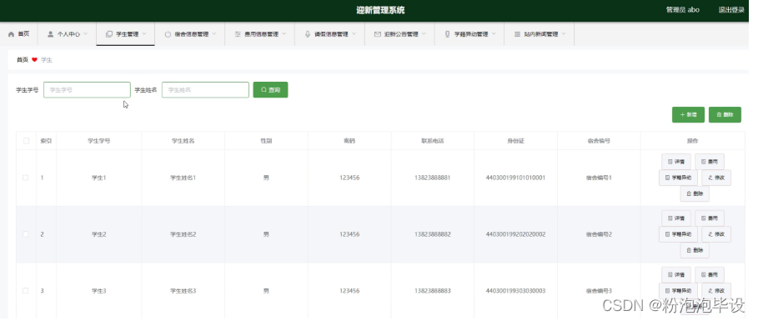Click 学籍异动 for 学生2
This screenshot has height=321, width=758.
(678, 234)
